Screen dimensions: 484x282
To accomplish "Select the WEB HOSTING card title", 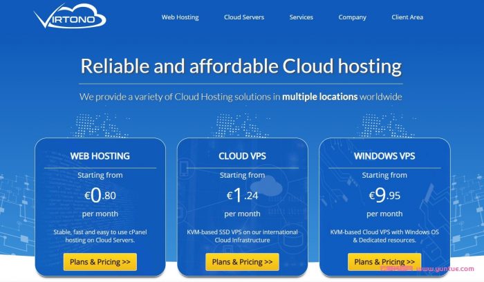I will [100, 156].
